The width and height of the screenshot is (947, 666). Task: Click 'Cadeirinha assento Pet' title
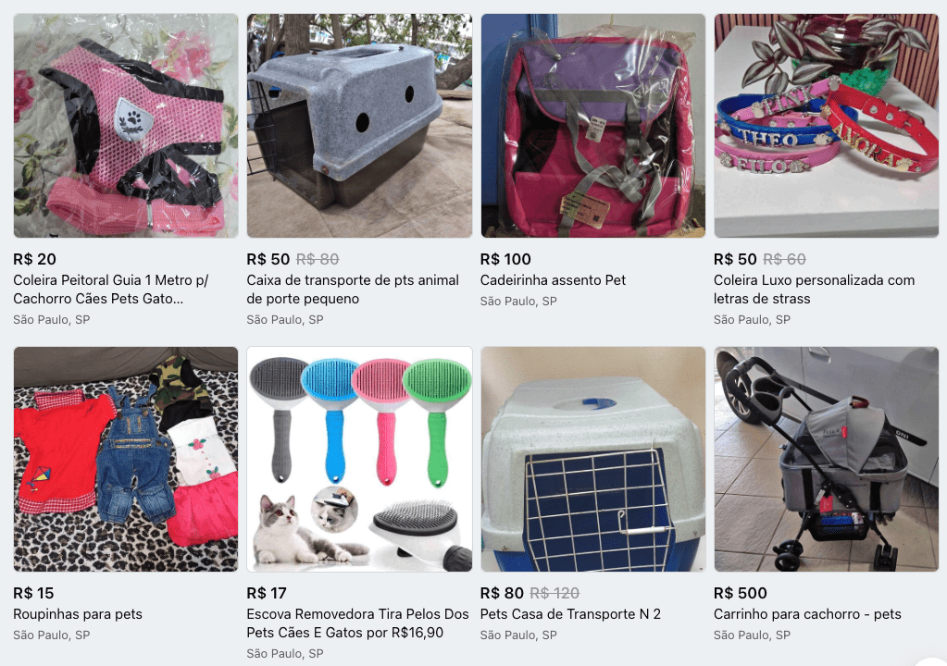(553, 280)
